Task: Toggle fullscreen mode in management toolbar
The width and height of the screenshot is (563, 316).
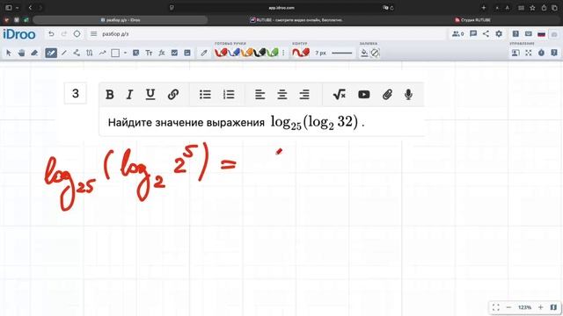Action: click(x=528, y=53)
